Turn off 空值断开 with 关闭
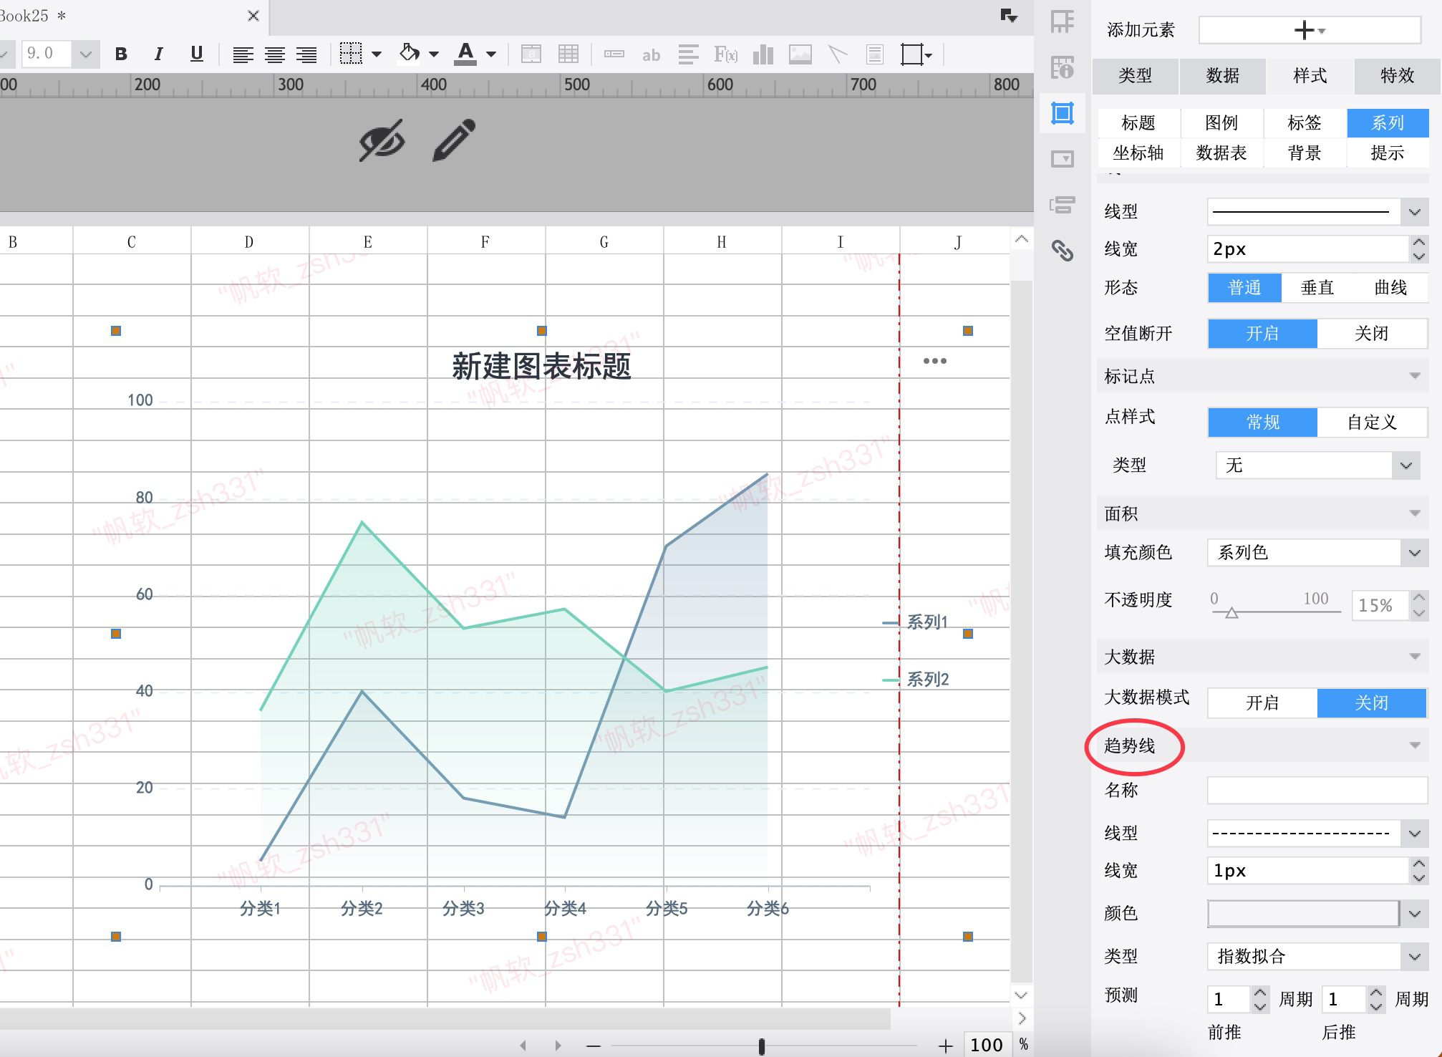The width and height of the screenshot is (1442, 1057). coord(1372,334)
